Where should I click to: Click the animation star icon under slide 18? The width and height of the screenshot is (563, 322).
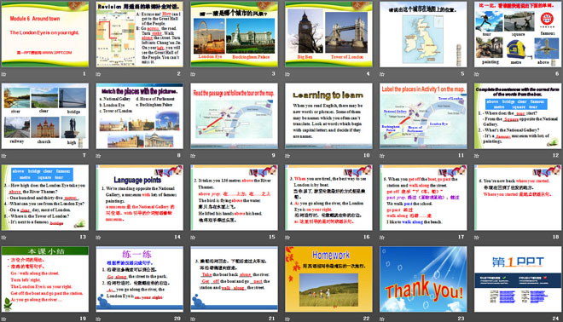(x=477, y=237)
